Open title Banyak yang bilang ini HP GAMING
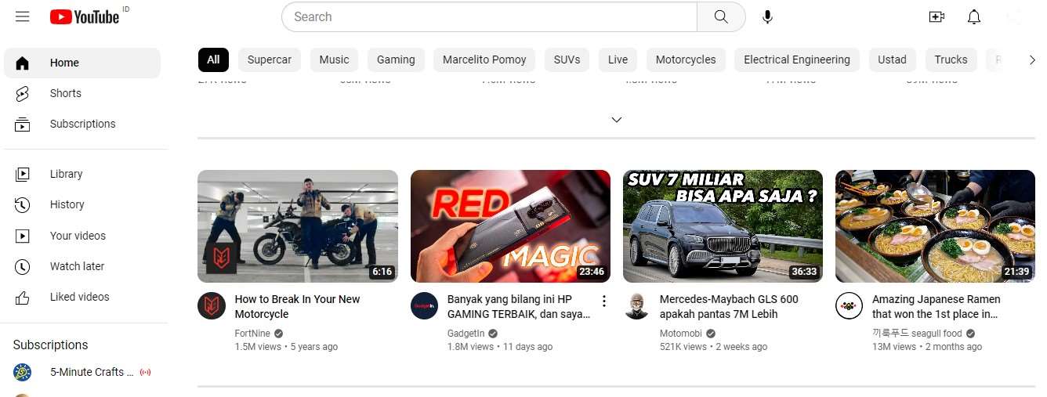Screen dimensions: 1047x397 (x=519, y=307)
